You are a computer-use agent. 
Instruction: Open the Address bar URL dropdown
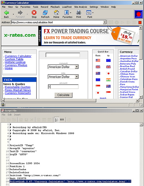(x=104, y=22)
